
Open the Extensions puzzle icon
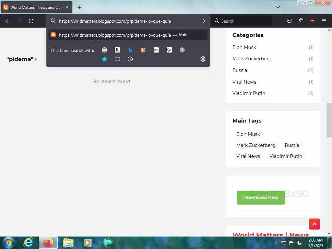point(301,21)
